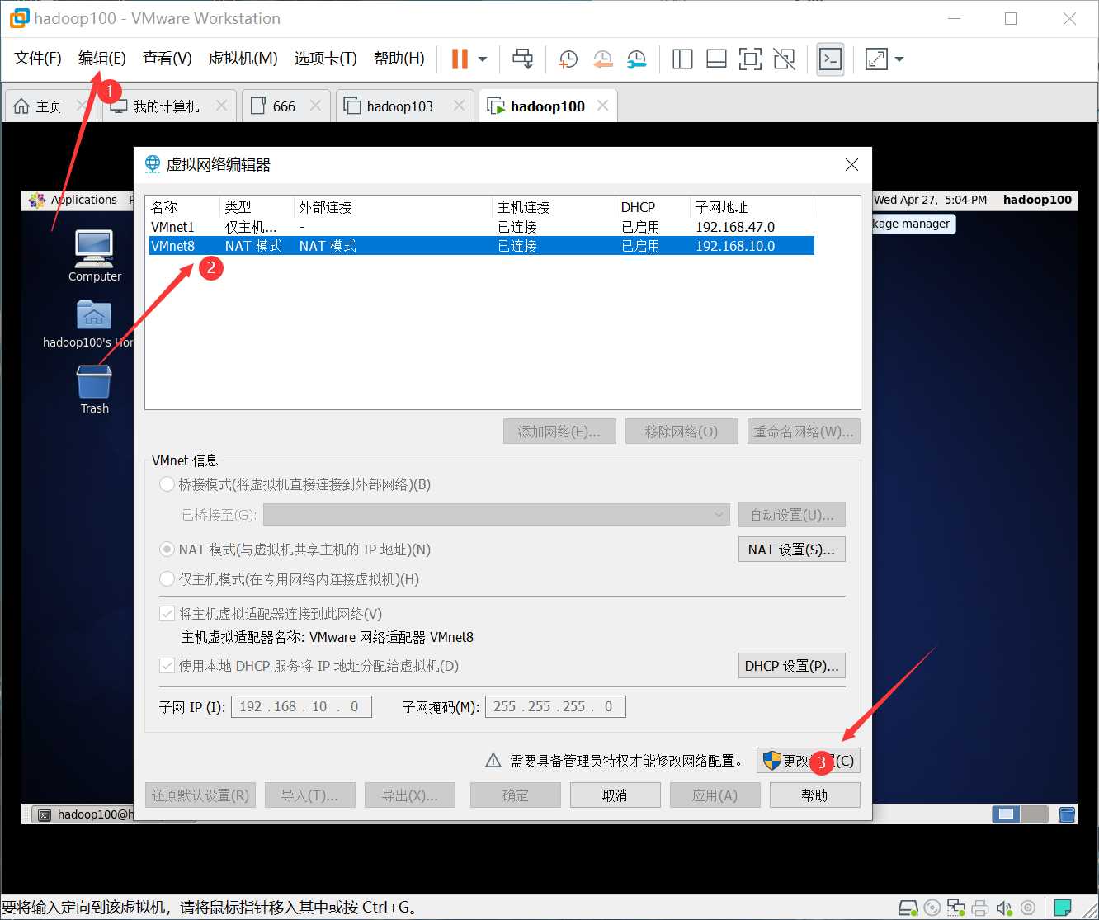Toggle 使用本地 DHCP 服务 checkbox

(167, 666)
